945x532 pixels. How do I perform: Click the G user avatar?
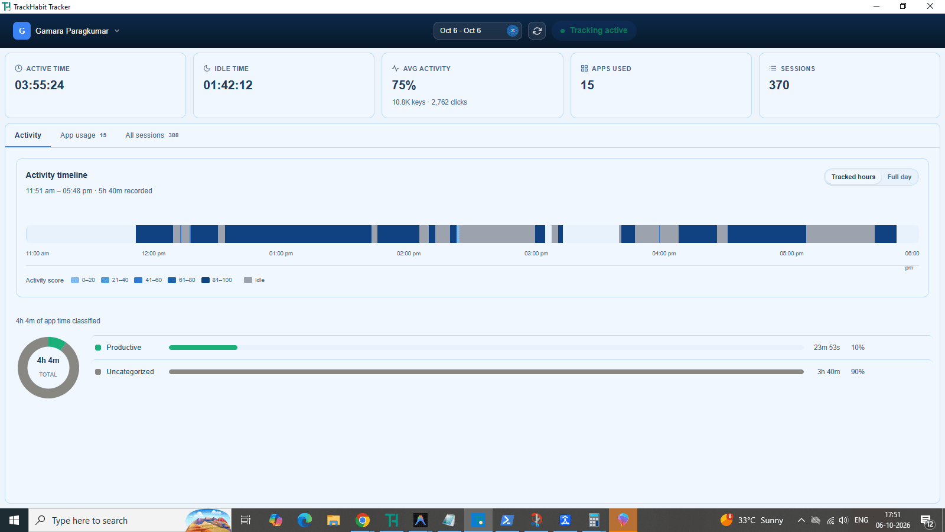coord(22,31)
